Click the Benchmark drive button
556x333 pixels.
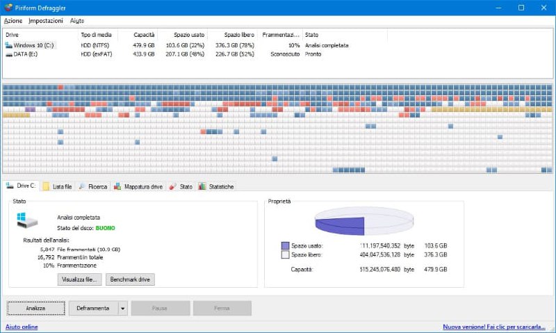[130, 279]
